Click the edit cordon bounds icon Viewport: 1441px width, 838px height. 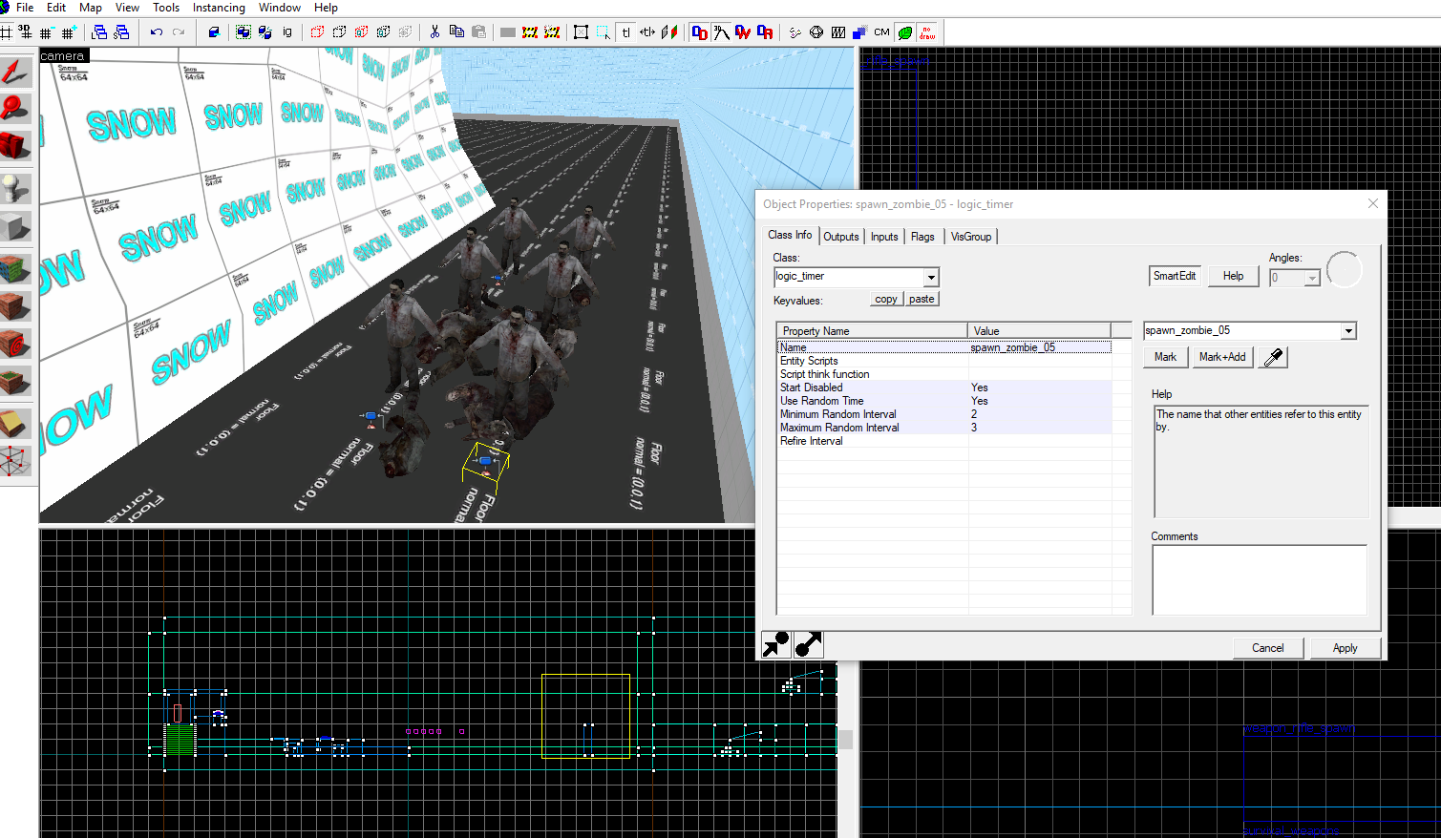(x=552, y=32)
